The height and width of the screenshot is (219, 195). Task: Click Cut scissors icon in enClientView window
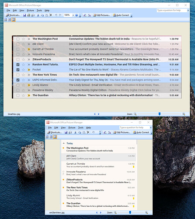click(75, 132)
